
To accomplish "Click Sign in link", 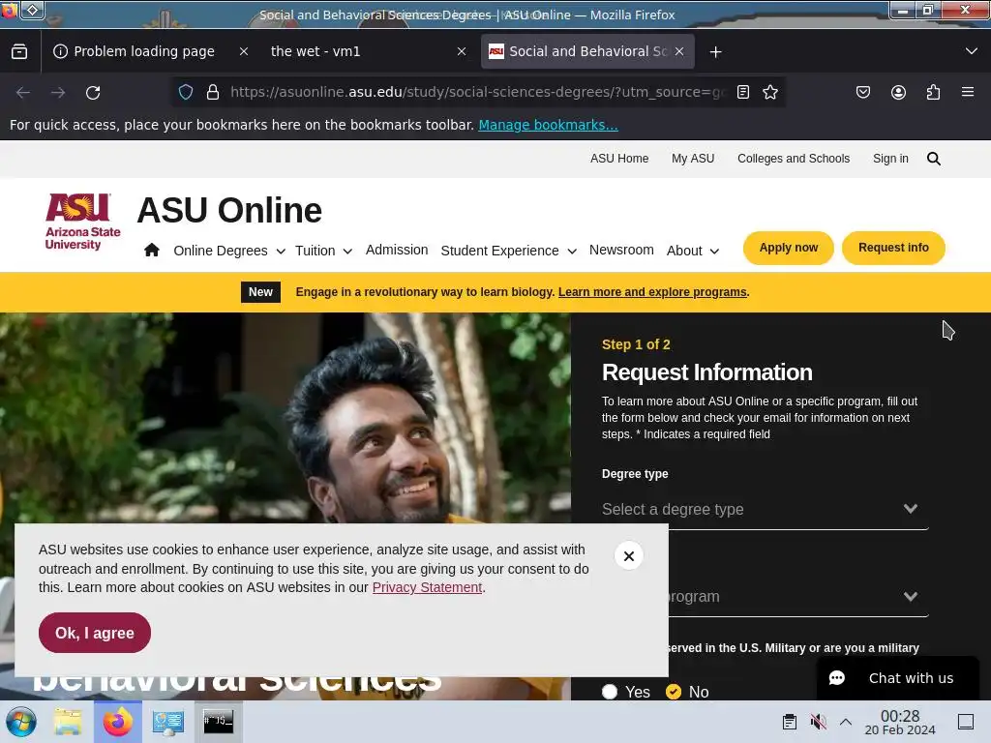I will click(890, 159).
